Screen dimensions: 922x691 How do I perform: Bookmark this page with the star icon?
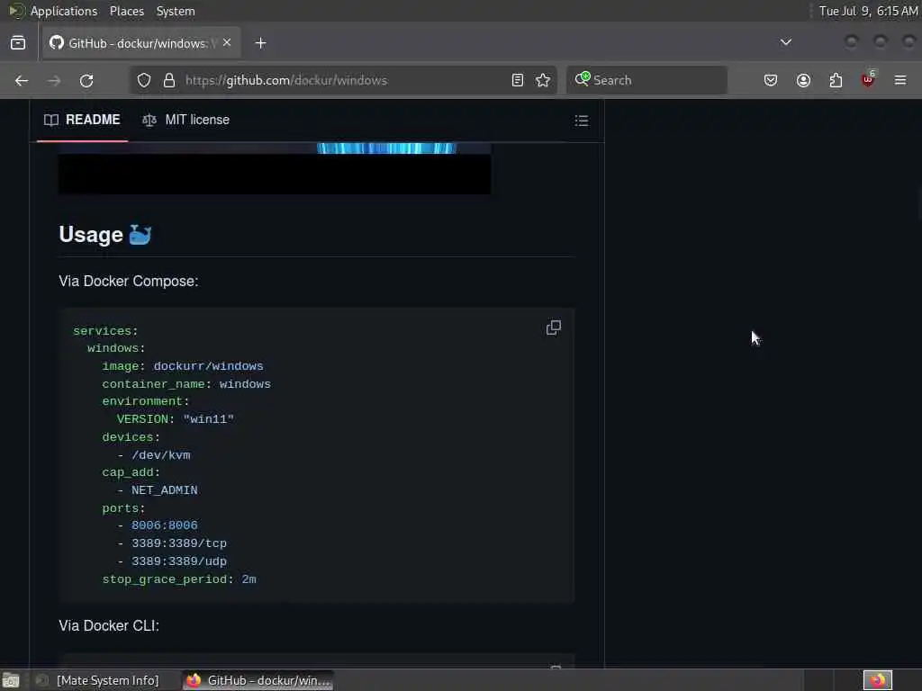pos(543,80)
